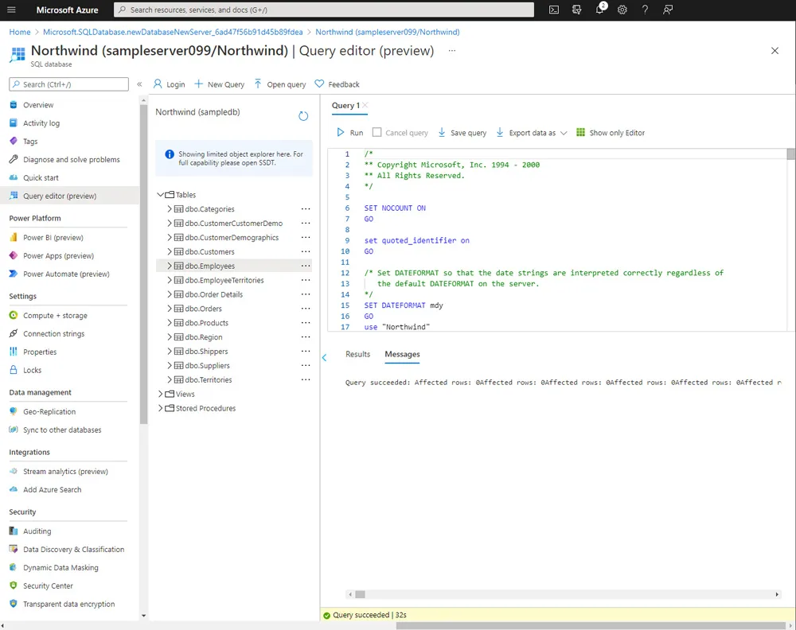
Task: Click the Feedback heart button
Action: tap(337, 84)
